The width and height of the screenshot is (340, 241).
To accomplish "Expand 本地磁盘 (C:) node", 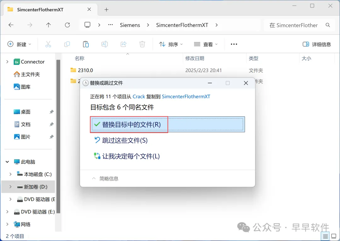I will coord(10,174).
